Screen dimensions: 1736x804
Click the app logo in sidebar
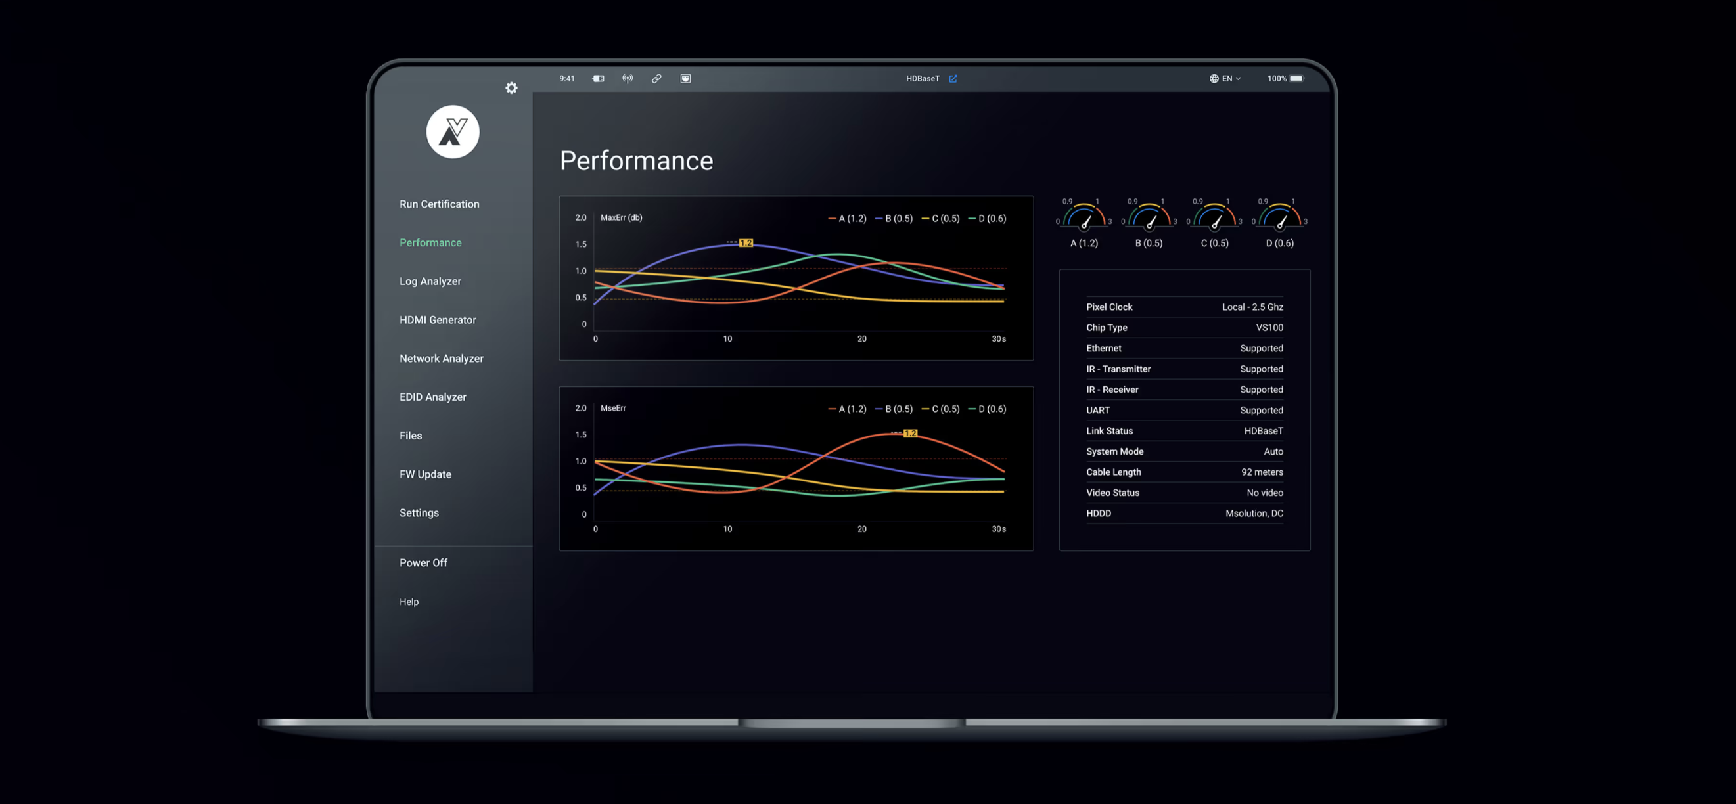[453, 131]
